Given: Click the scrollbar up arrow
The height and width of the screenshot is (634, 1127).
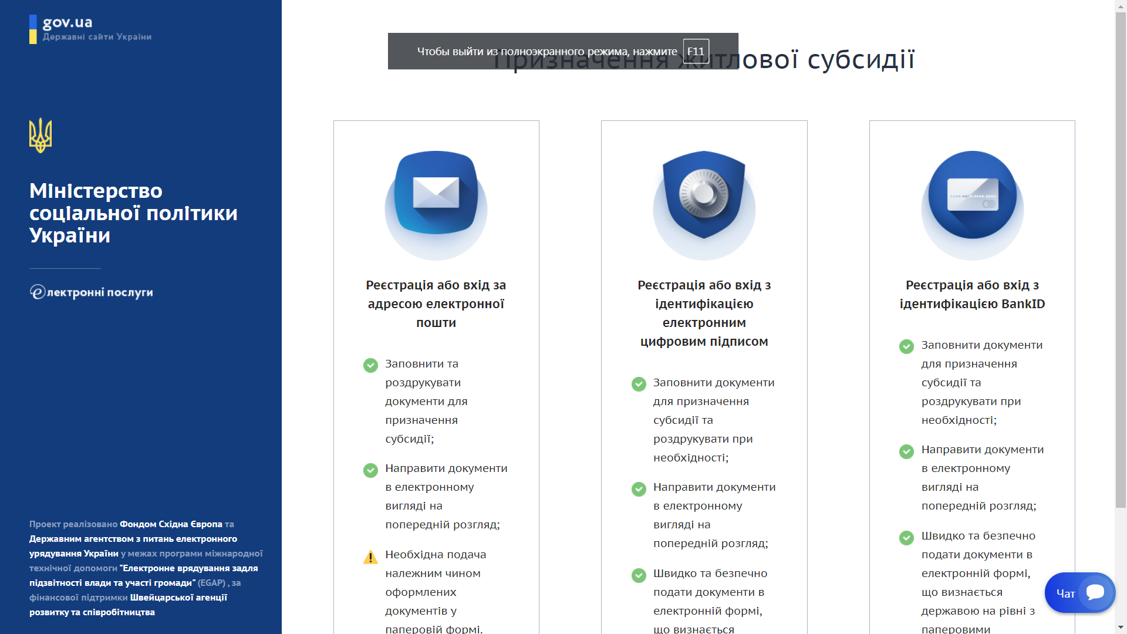Looking at the screenshot, I should 1121,5.
